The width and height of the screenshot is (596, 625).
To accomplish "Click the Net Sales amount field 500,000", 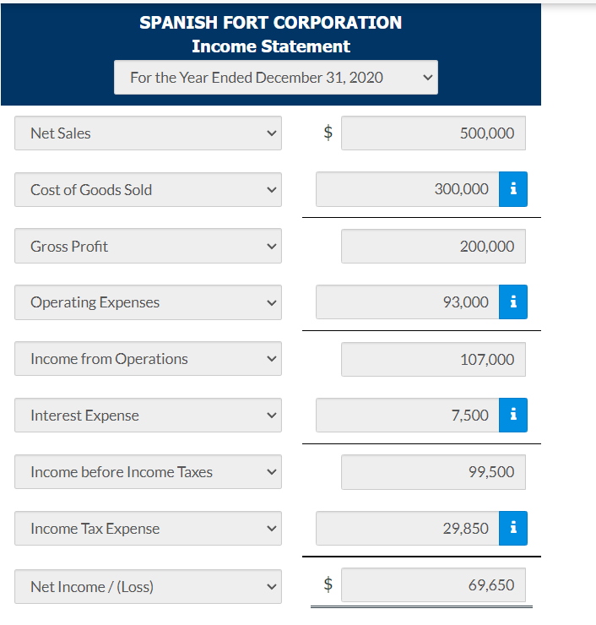I will [433, 133].
